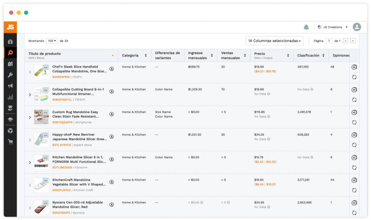Open the warehouse sidebar icon
Viewport: 371px width, 220px height.
10,64
